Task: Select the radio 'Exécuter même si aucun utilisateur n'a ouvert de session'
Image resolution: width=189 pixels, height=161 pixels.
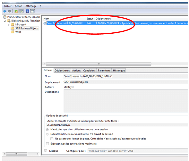Action: coord(47,134)
